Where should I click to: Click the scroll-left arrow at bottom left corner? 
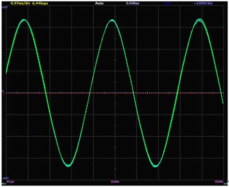pos(3,184)
